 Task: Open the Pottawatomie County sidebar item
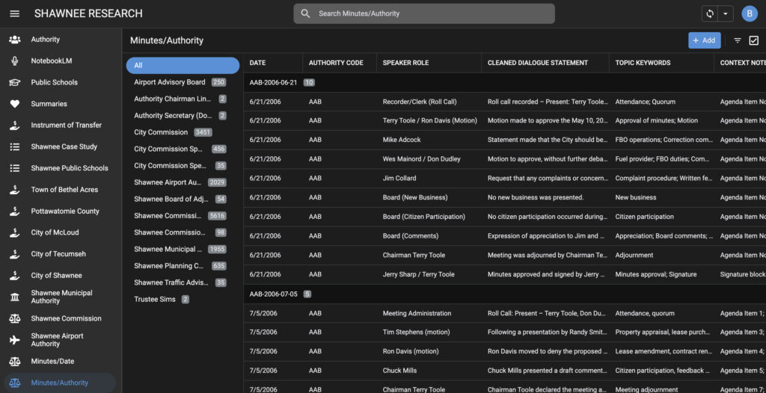tap(65, 211)
